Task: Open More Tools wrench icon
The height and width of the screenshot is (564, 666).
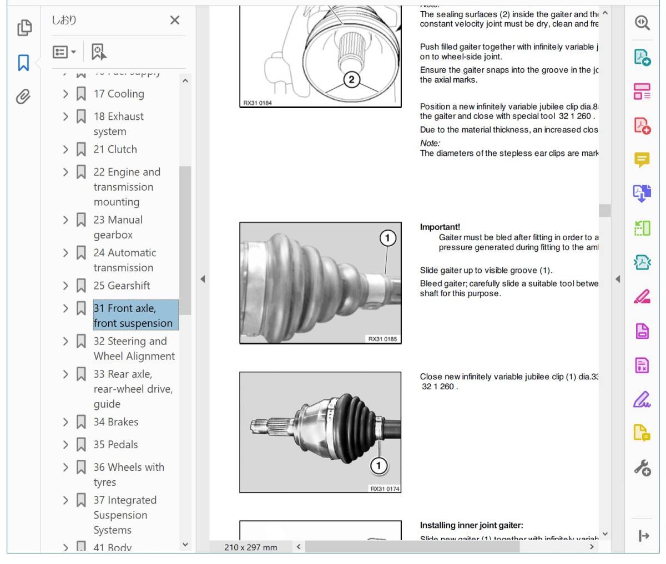Action: pyautogui.click(x=642, y=468)
